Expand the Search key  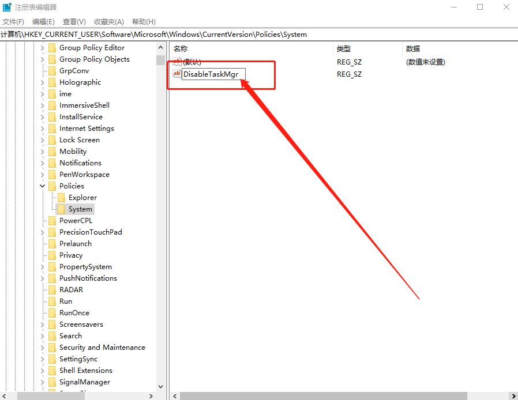coord(42,336)
